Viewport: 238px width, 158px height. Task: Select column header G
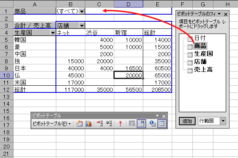tap(203, 4)
